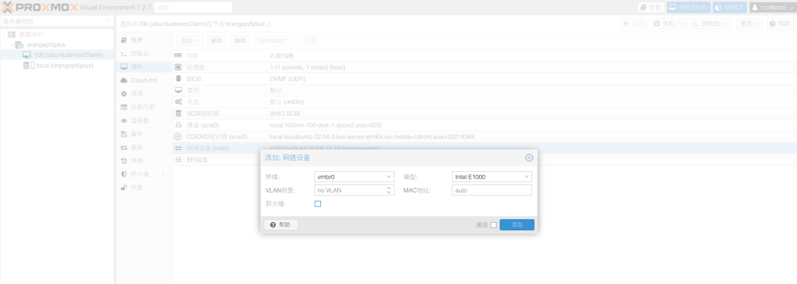Collapse the orangepi5plus node arrow
The width and height of the screenshot is (797, 284).
click(x=12, y=45)
